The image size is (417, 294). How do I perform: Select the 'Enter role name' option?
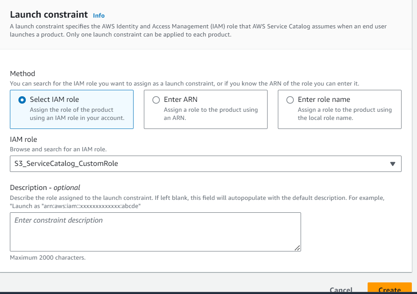(x=290, y=99)
